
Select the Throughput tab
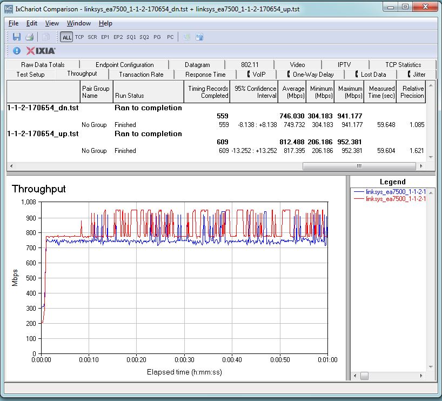click(x=82, y=74)
